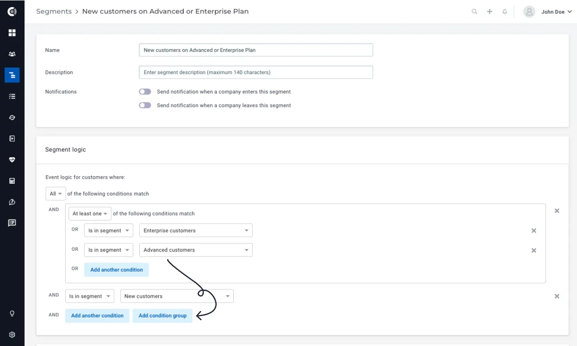Click 'Add another condition' inside the OR group

(117, 270)
